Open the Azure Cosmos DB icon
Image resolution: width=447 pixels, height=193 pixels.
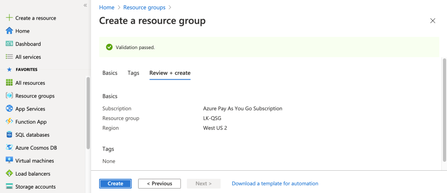coord(9,148)
